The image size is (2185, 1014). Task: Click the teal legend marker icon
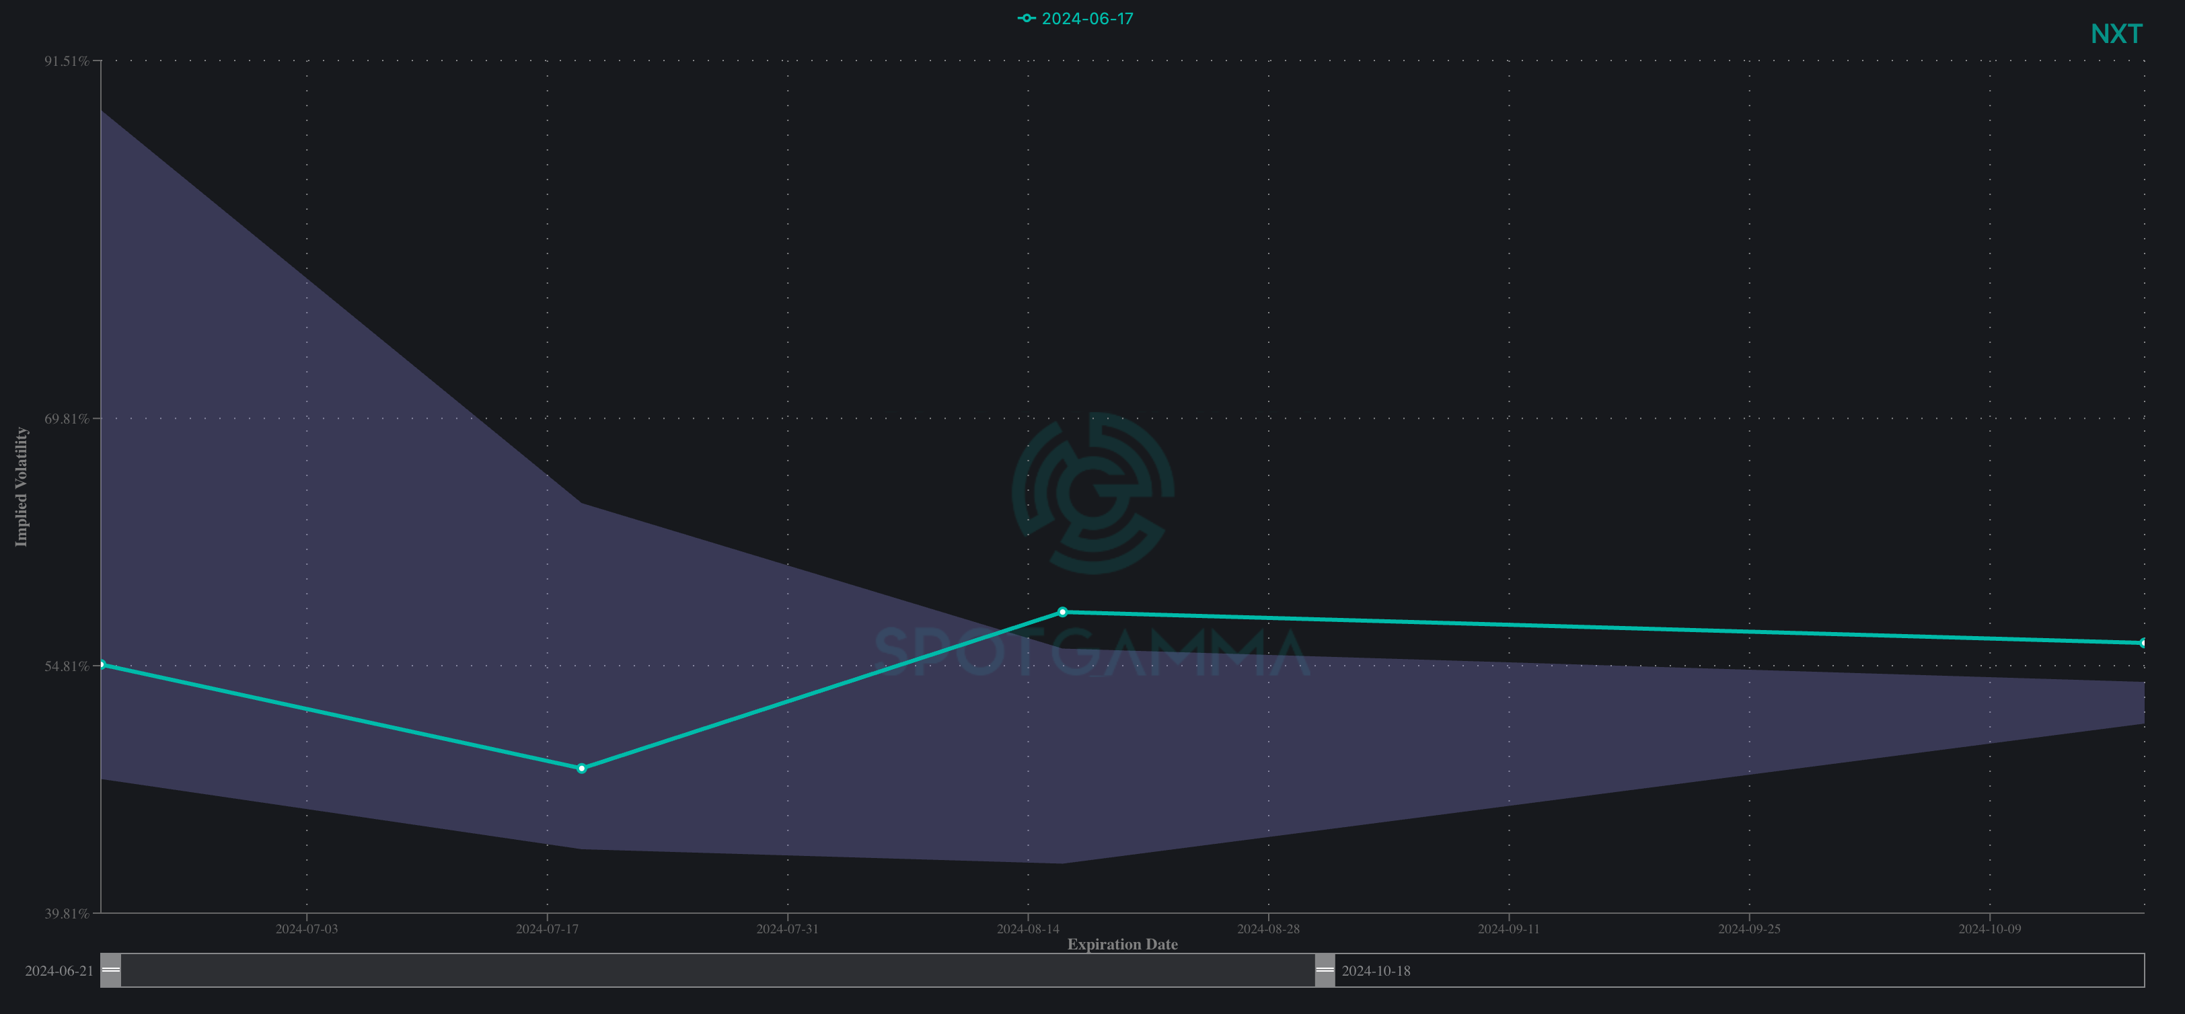[x=1027, y=19]
